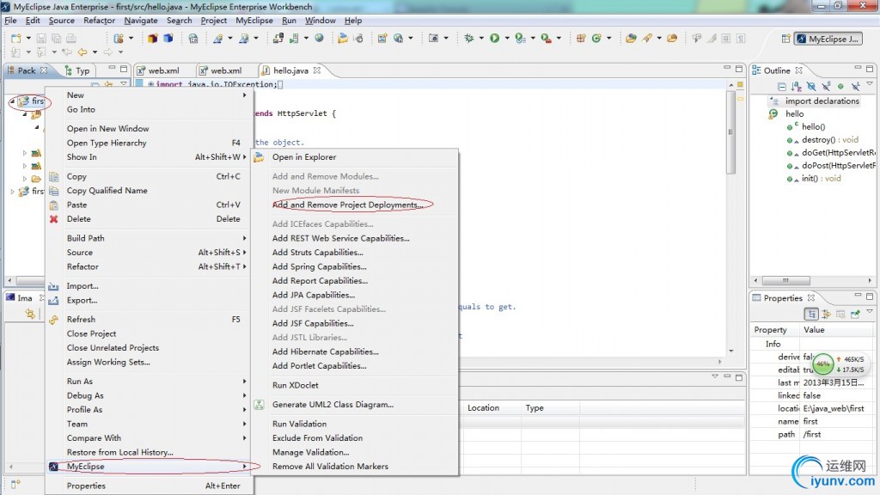Click Run Validation in submenu

pyautogui.click(x=299, y=424)
